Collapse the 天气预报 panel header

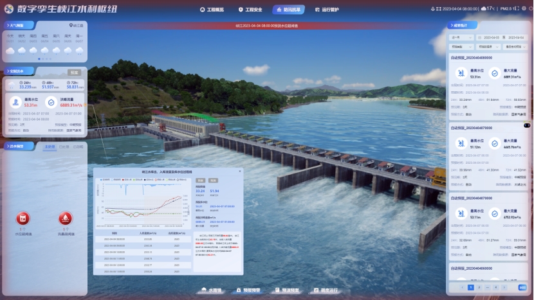pos(19,25)
